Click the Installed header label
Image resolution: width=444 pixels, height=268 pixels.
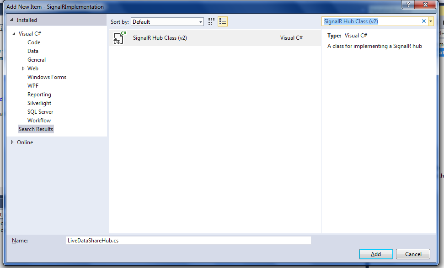[x=27, y=20]
